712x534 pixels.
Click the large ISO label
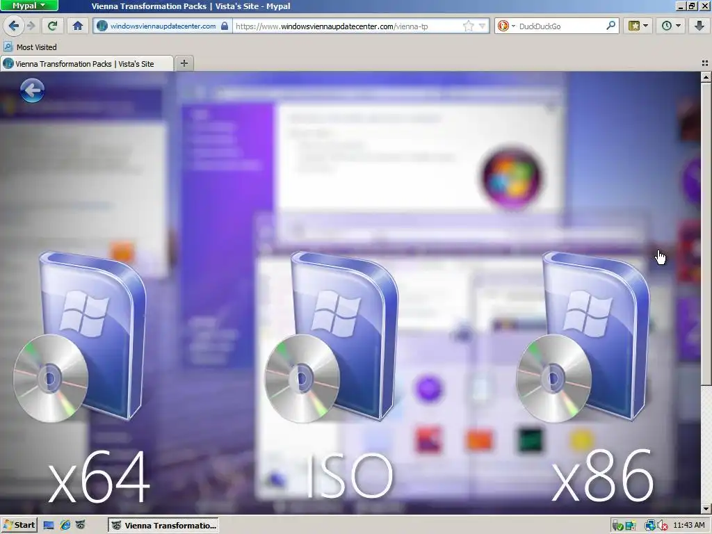(x=350, y=476)
